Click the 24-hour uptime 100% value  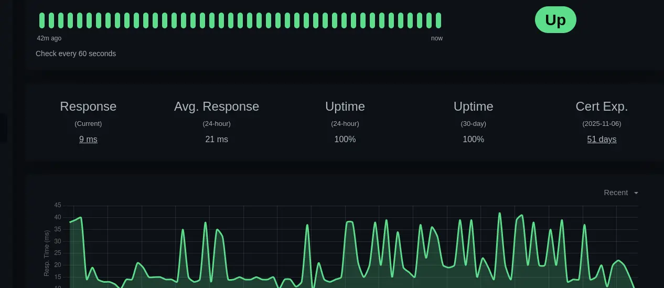345,139
